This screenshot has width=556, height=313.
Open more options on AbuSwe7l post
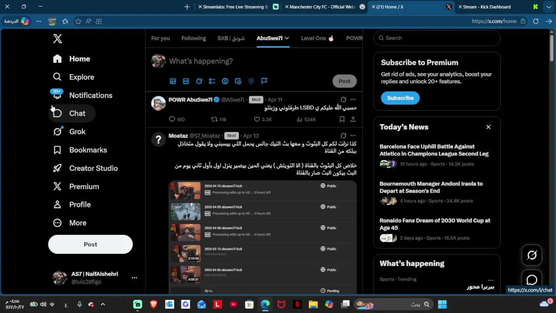tap(353, 100)
